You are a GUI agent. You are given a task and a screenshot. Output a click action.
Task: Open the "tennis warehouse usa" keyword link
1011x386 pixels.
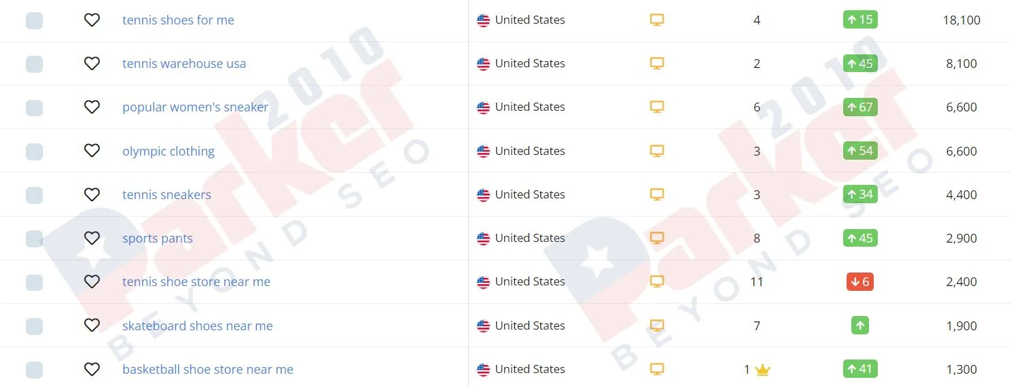[184, 64]
